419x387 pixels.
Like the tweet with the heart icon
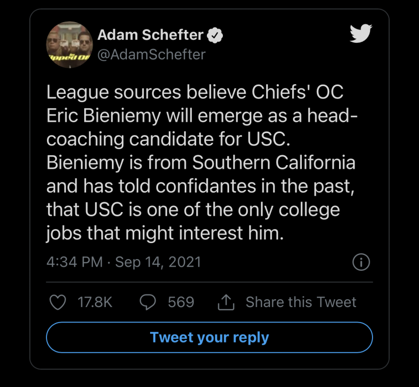(58, 302)
